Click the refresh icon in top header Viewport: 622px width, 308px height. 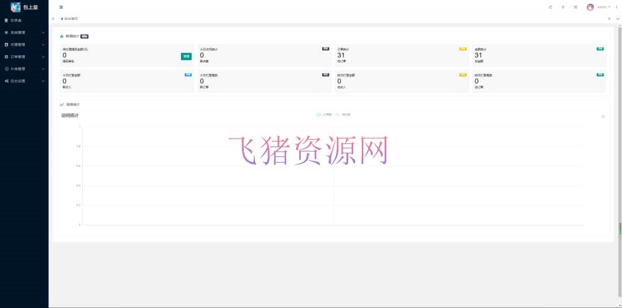pyautogui.click(x=550, y=7)
